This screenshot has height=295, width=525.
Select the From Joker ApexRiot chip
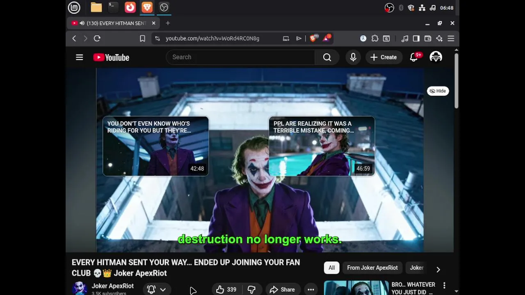(372, 268)
